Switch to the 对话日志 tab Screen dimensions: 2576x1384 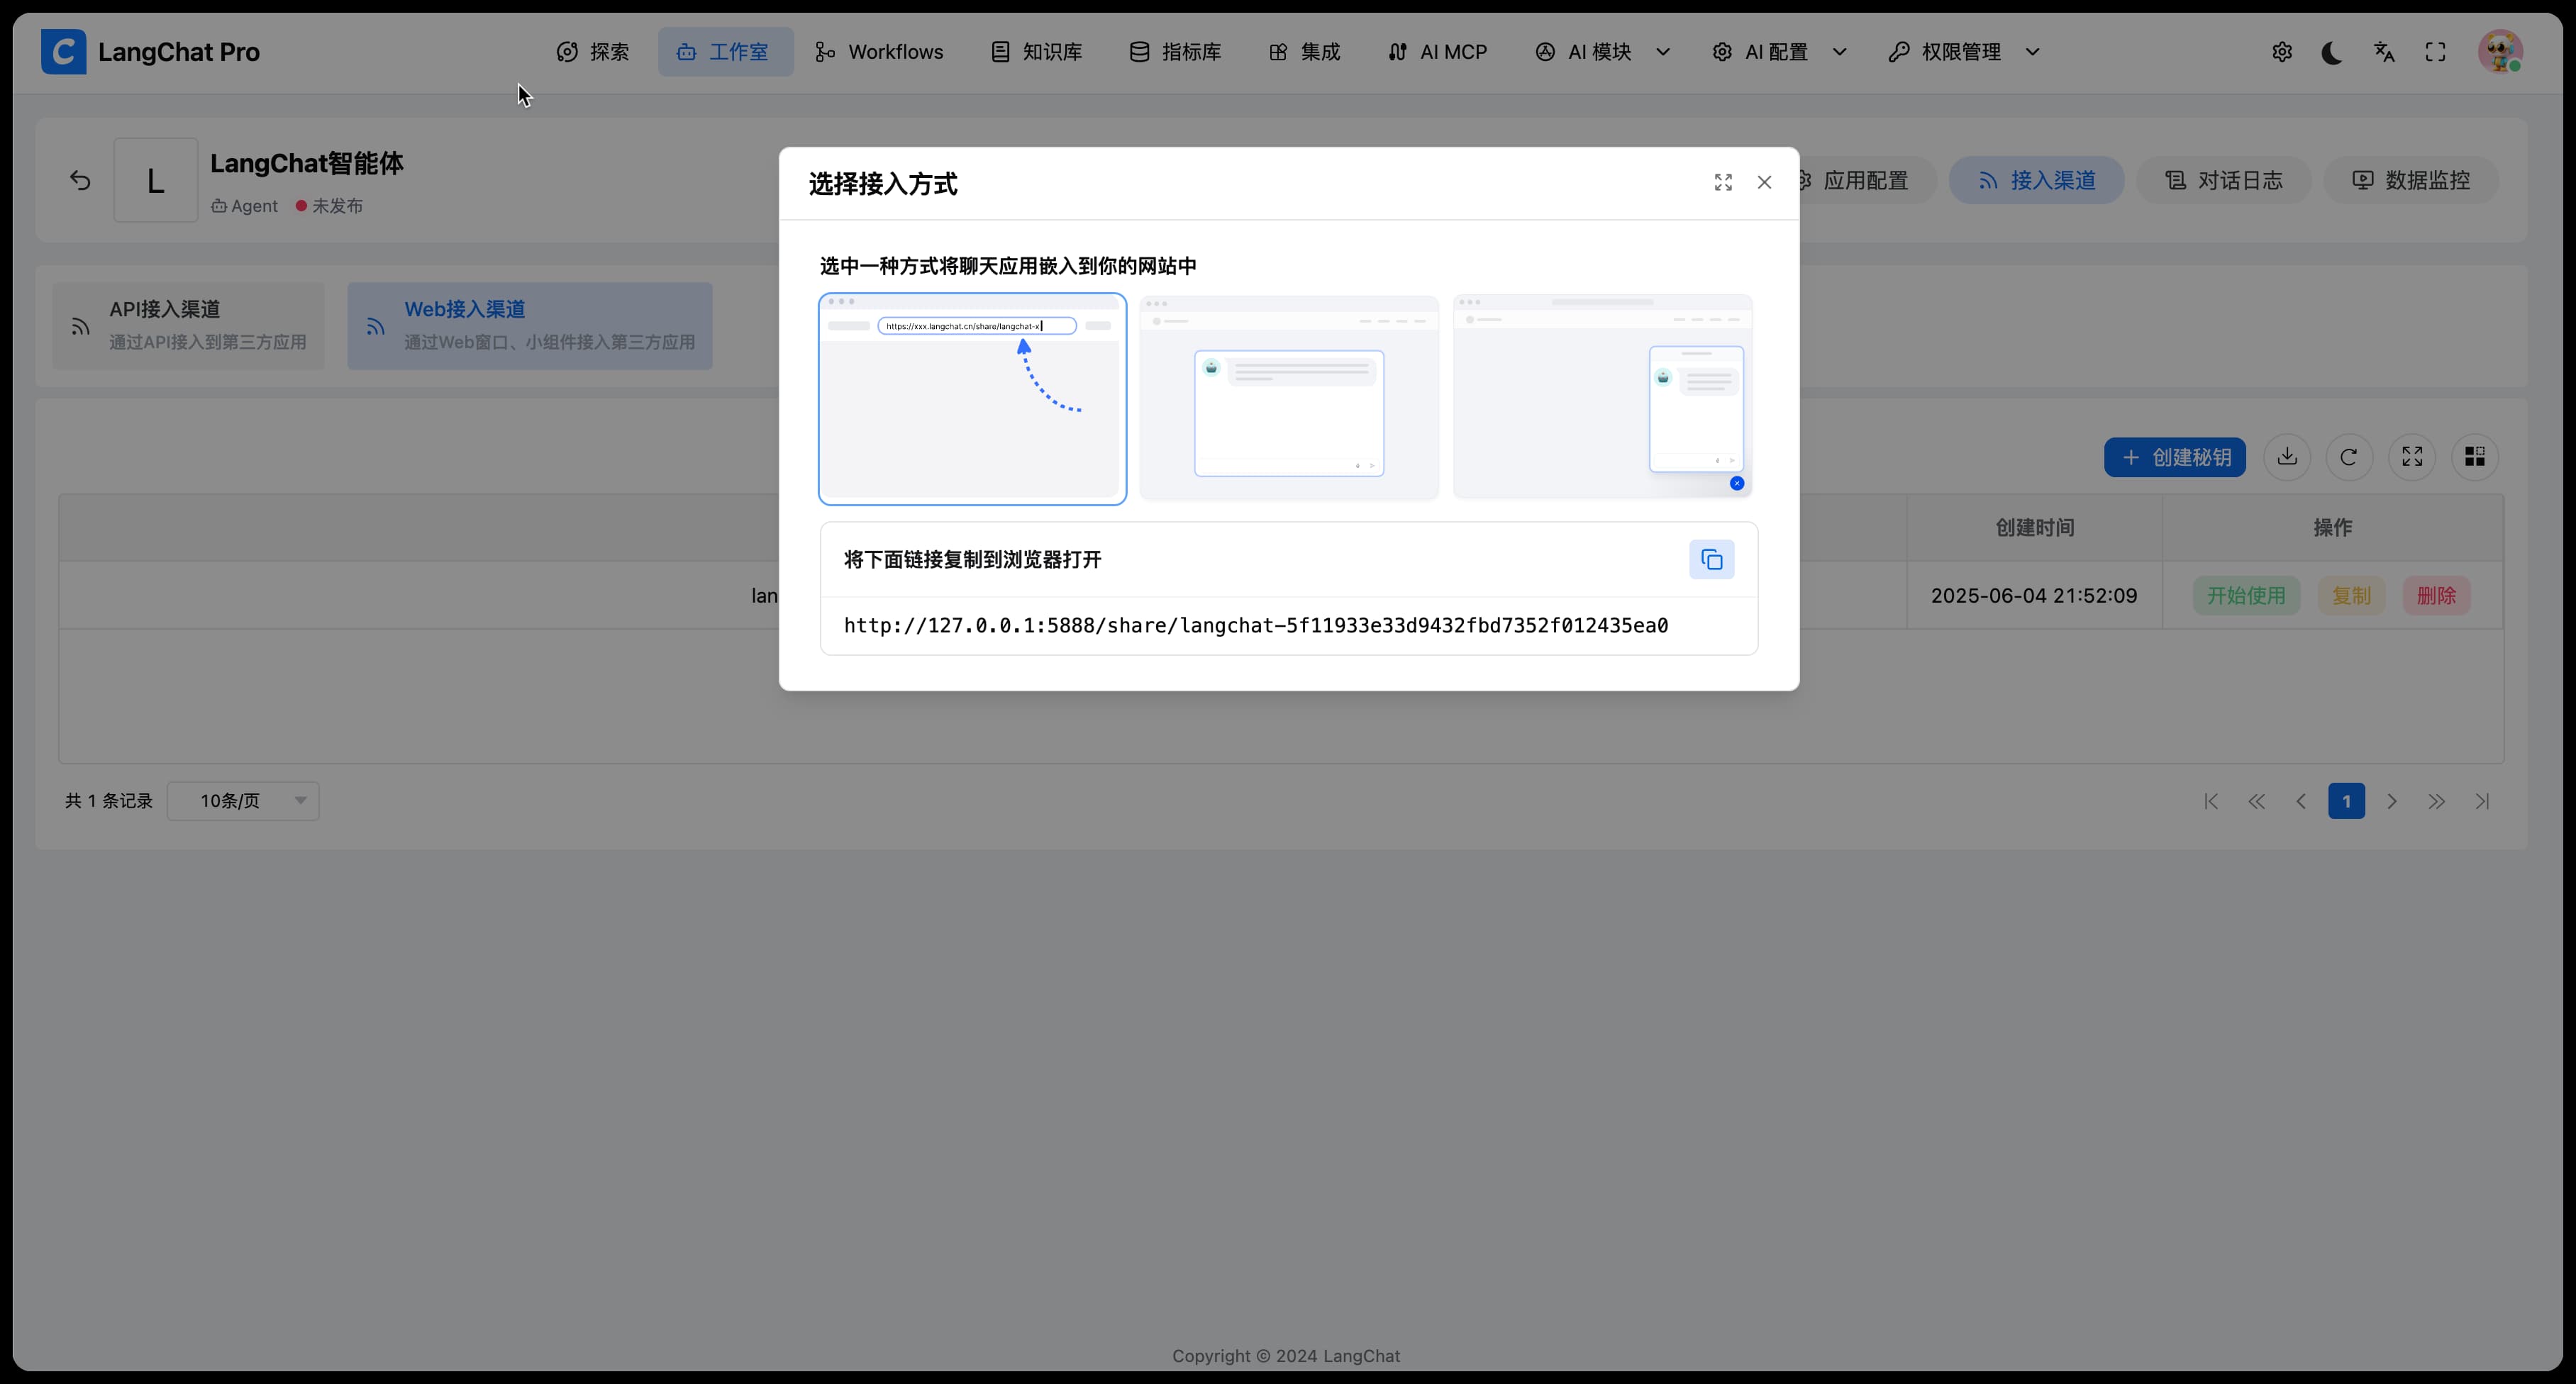2223,181
